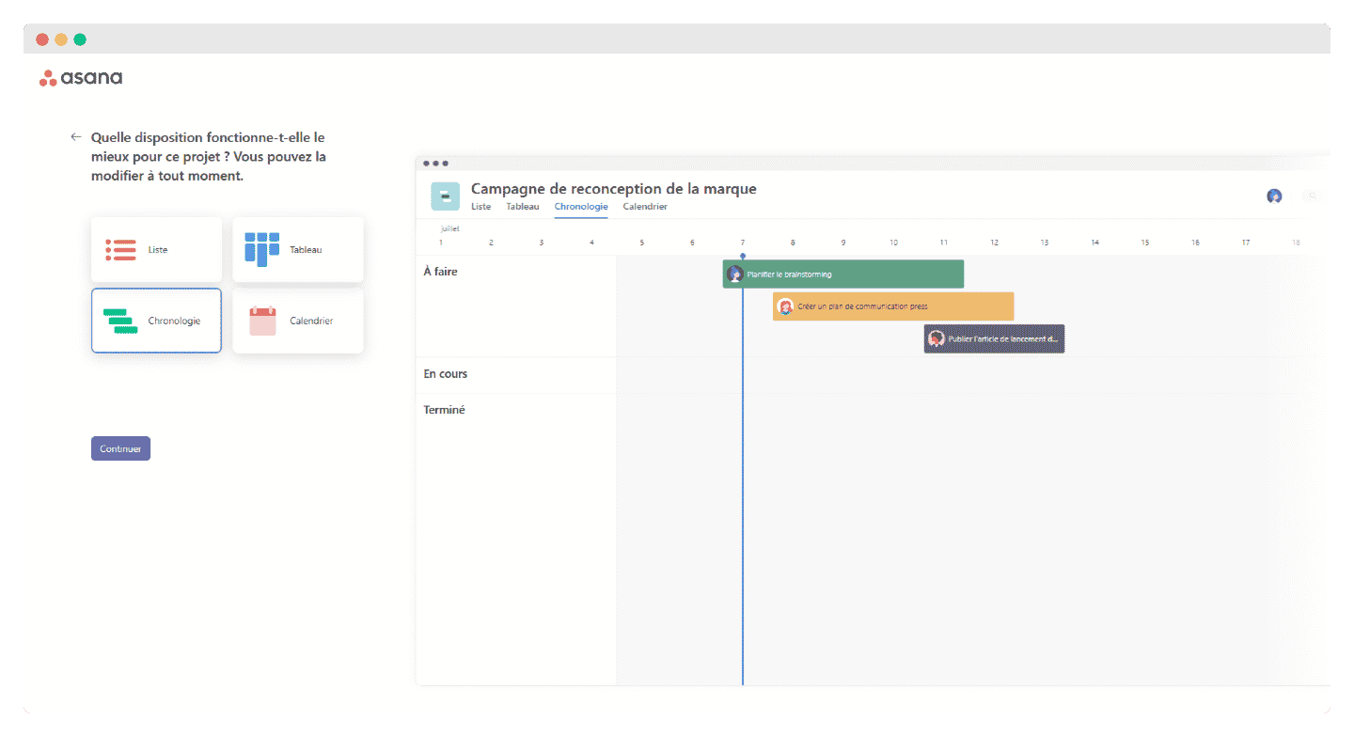This screenshot has height=737, width=1354.
Task: Choose the Calendrier layout card
Action: (298, 321)
